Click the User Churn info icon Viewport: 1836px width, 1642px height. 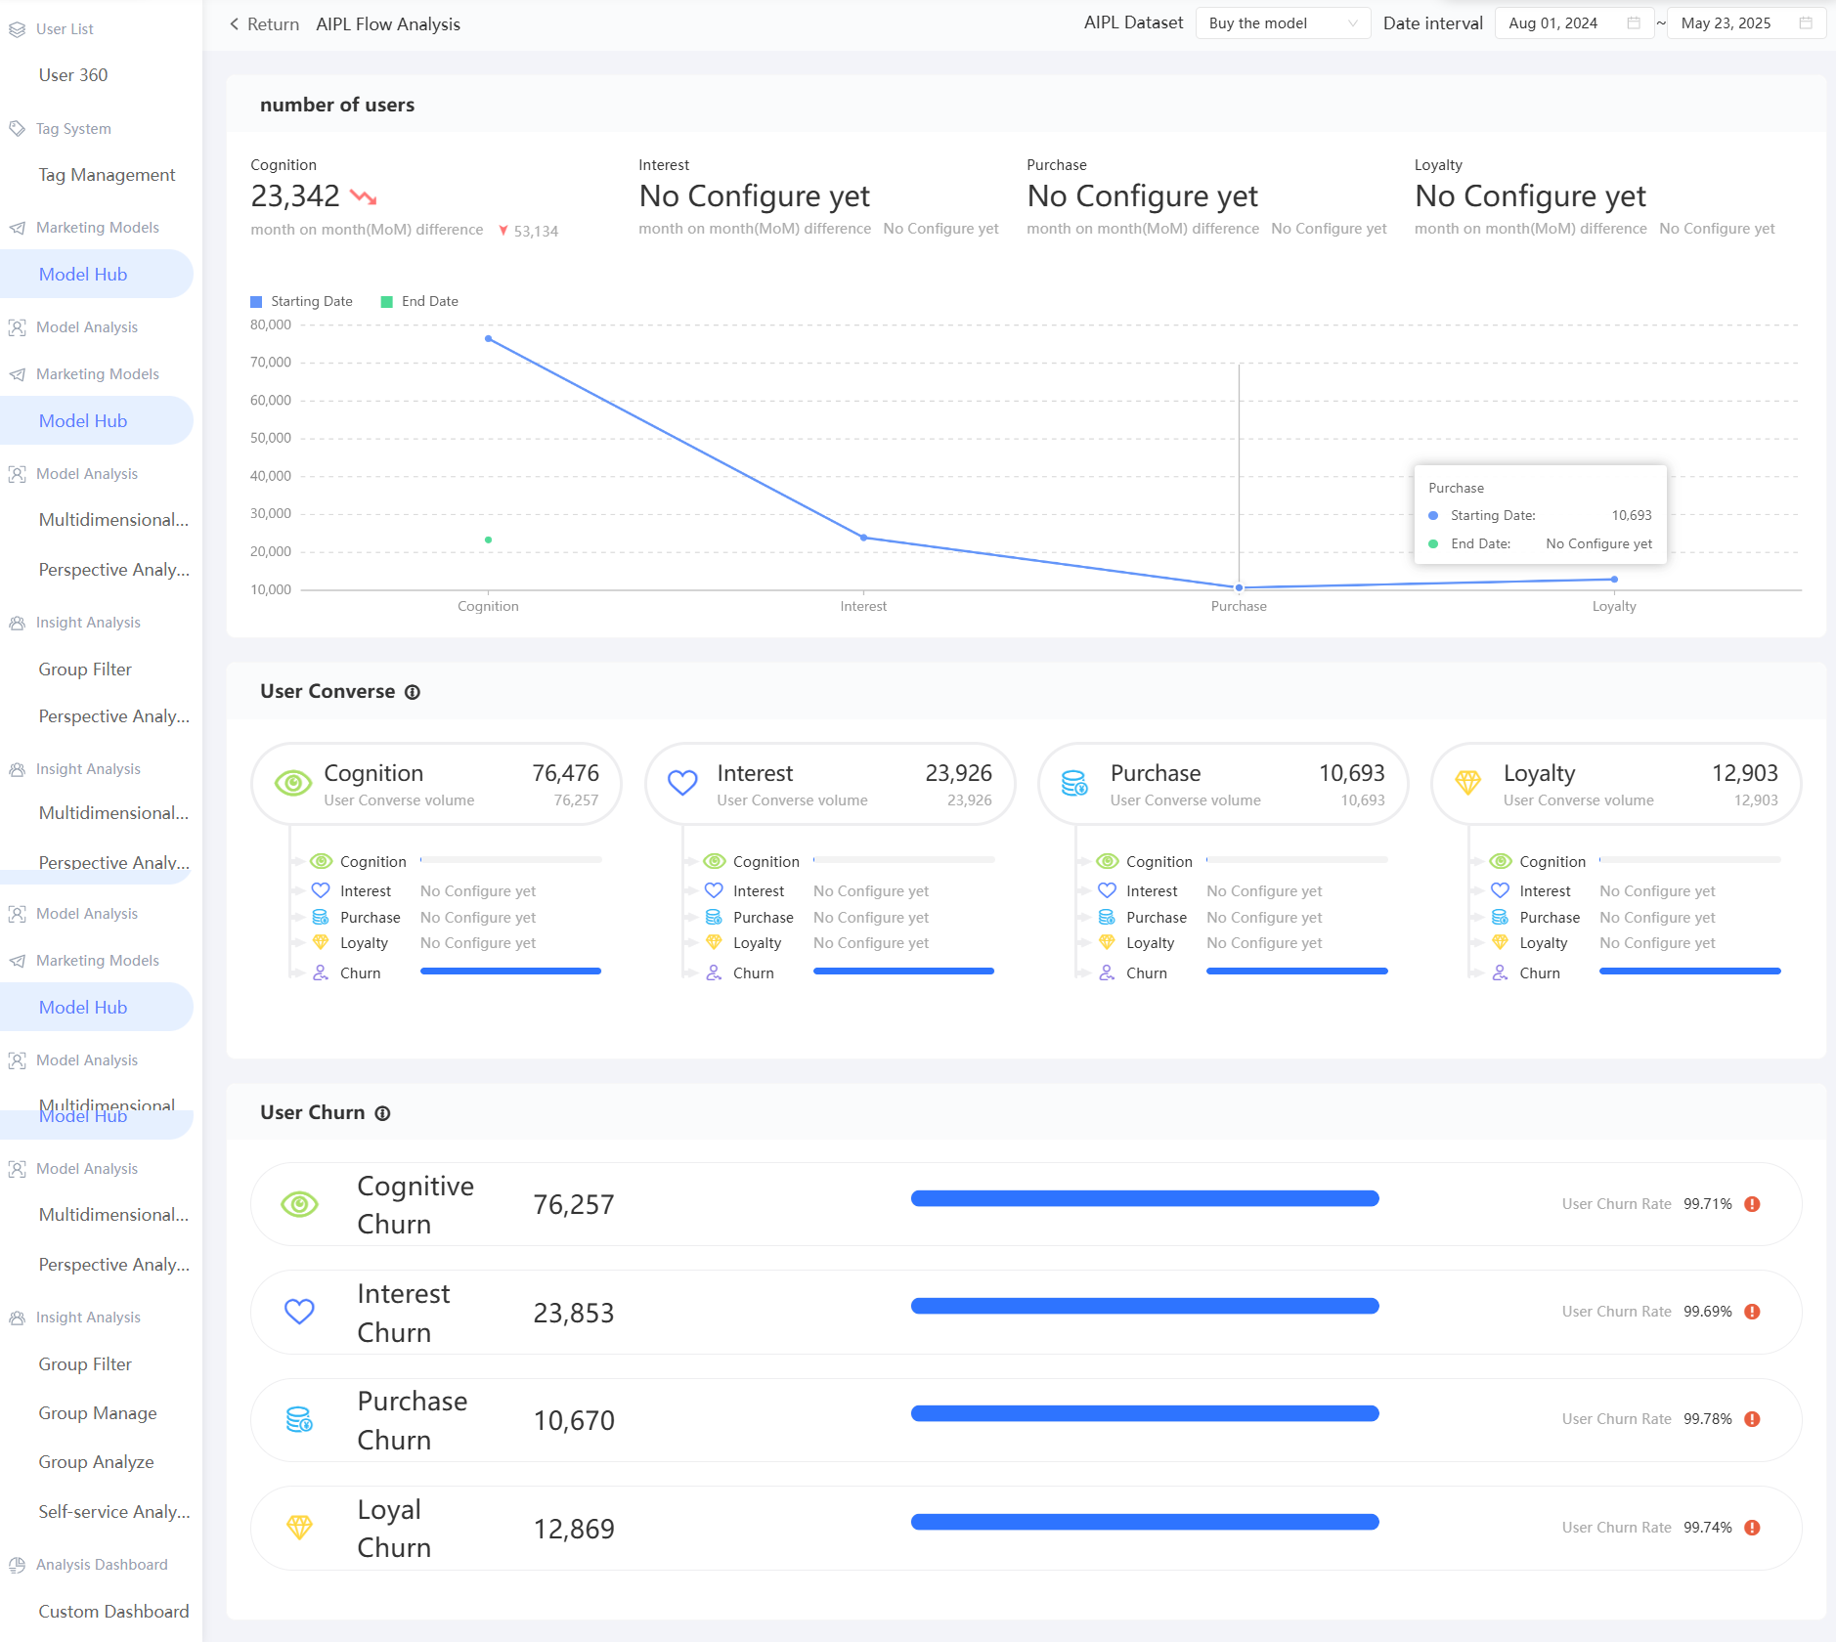(382, 1113)
